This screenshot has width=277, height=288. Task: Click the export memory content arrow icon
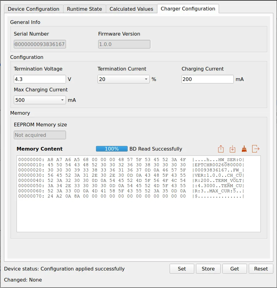[x=256, y=149]
